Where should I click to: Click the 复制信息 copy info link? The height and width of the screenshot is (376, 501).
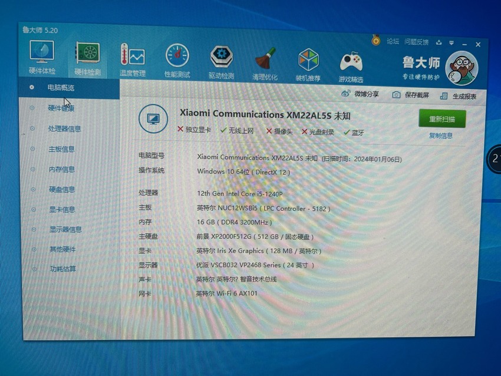tap(441, 136)
